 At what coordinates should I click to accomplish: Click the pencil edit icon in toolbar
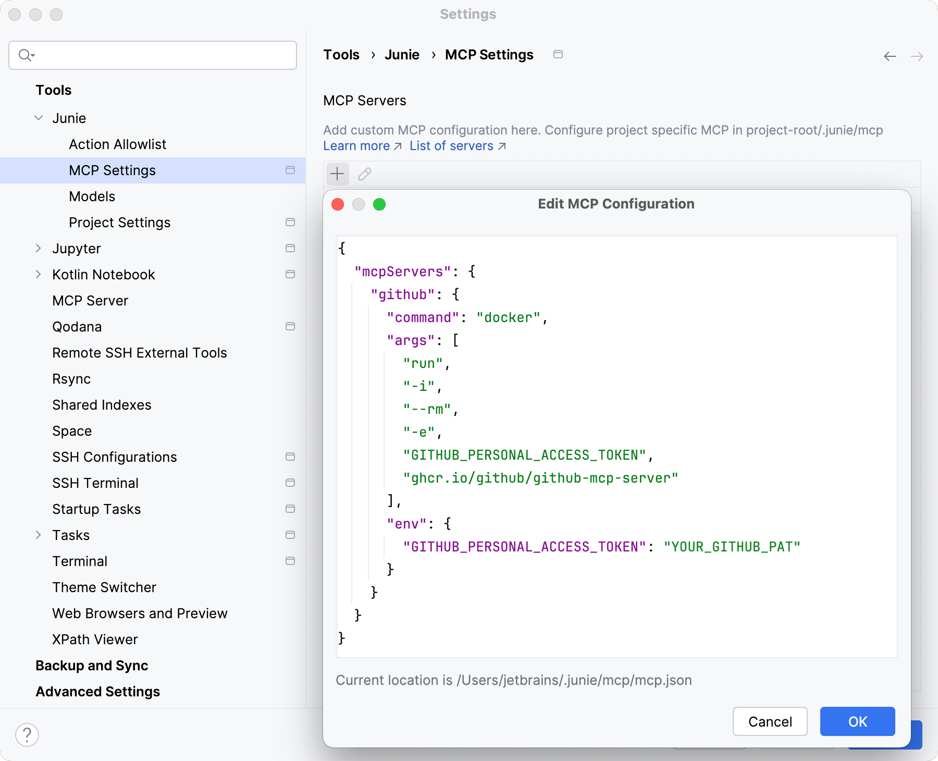pyautogui.click(x=365, y=174)
